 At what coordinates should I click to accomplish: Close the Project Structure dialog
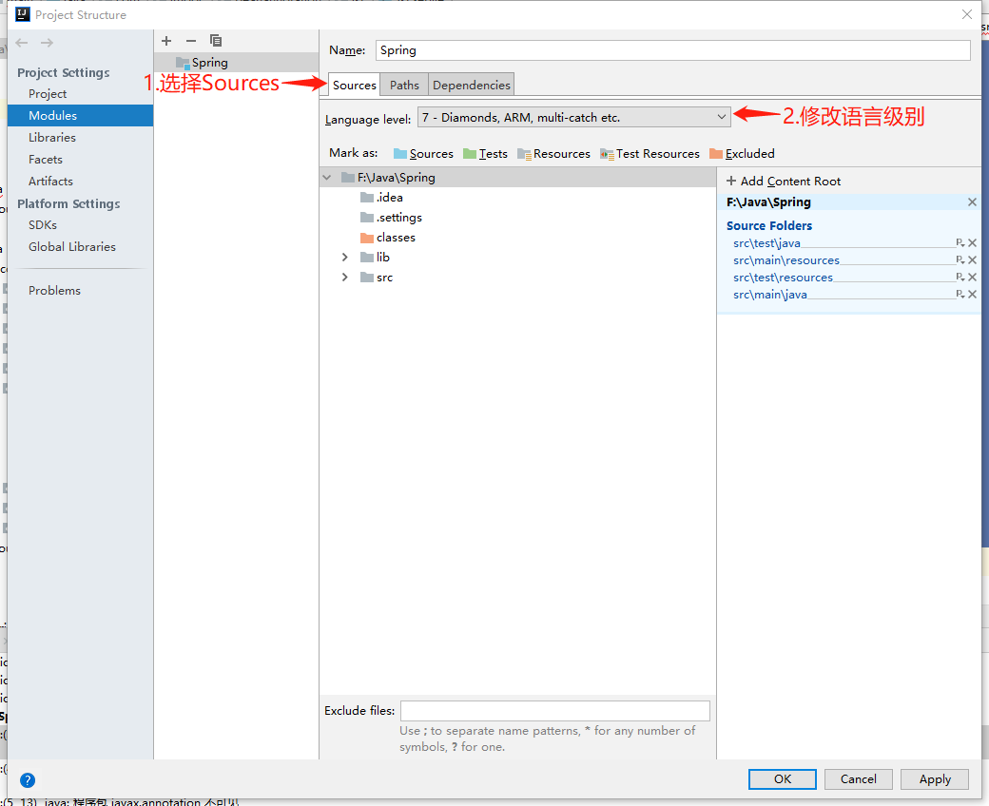coord(967,14)
